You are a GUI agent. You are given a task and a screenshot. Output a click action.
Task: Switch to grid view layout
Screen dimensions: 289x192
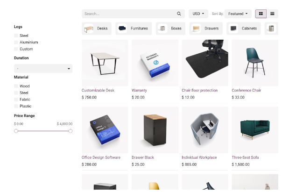click(x=261, y=14)
